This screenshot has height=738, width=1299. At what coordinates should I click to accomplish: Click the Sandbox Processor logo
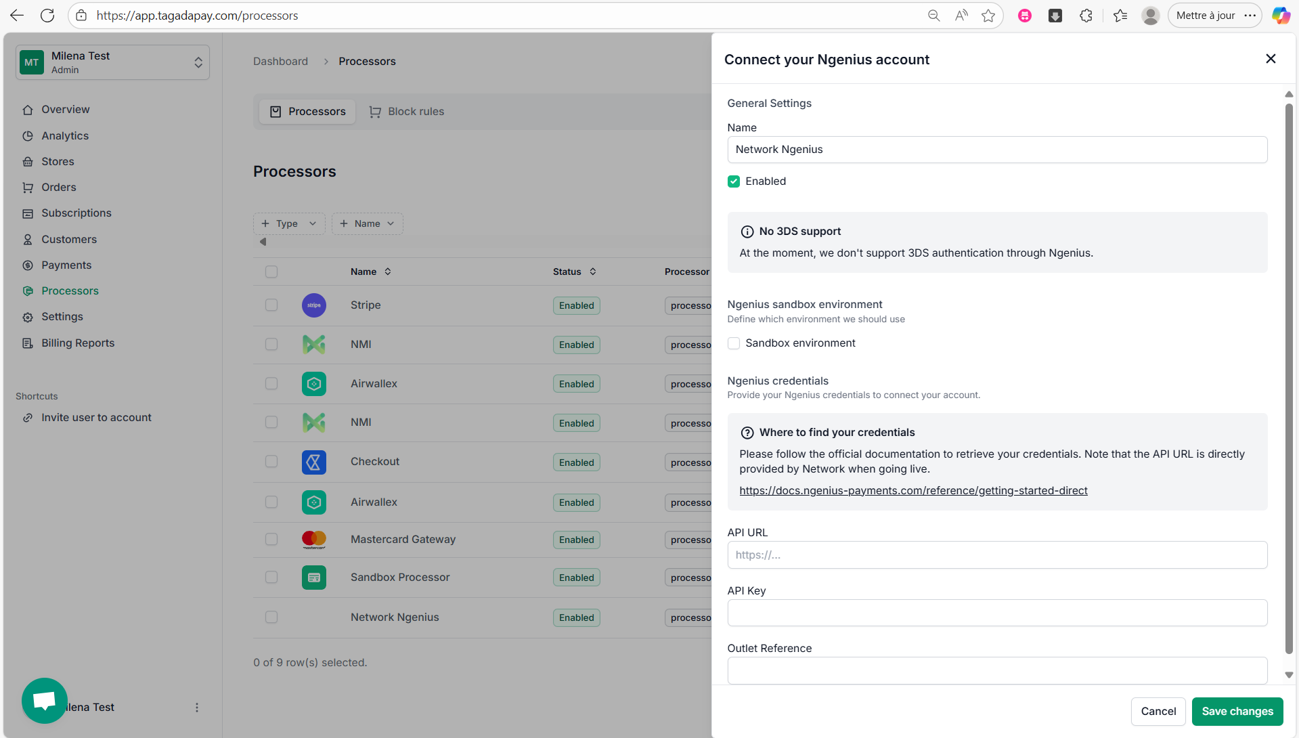click(314, 578)
